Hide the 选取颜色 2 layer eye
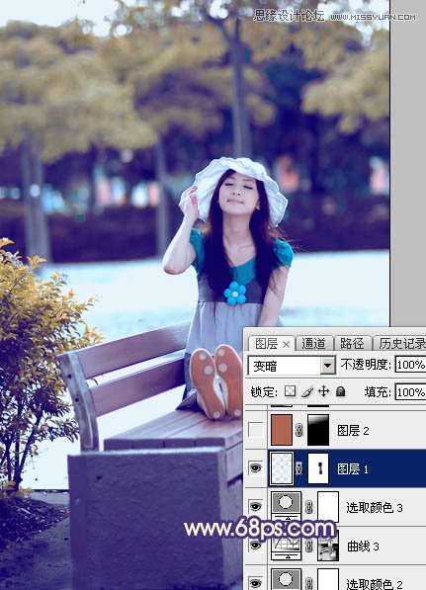 tap(256, 583)
